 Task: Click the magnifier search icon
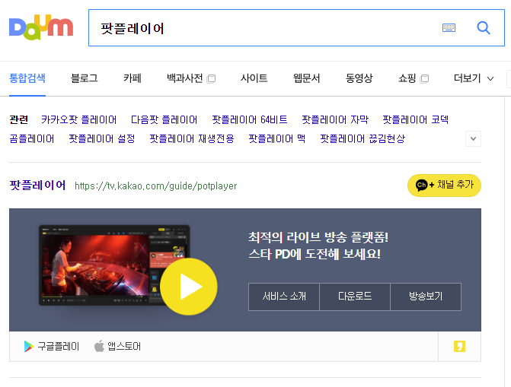coord(484,28)
